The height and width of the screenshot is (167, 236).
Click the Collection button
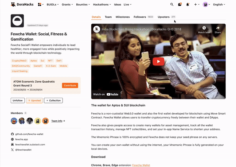53,100
